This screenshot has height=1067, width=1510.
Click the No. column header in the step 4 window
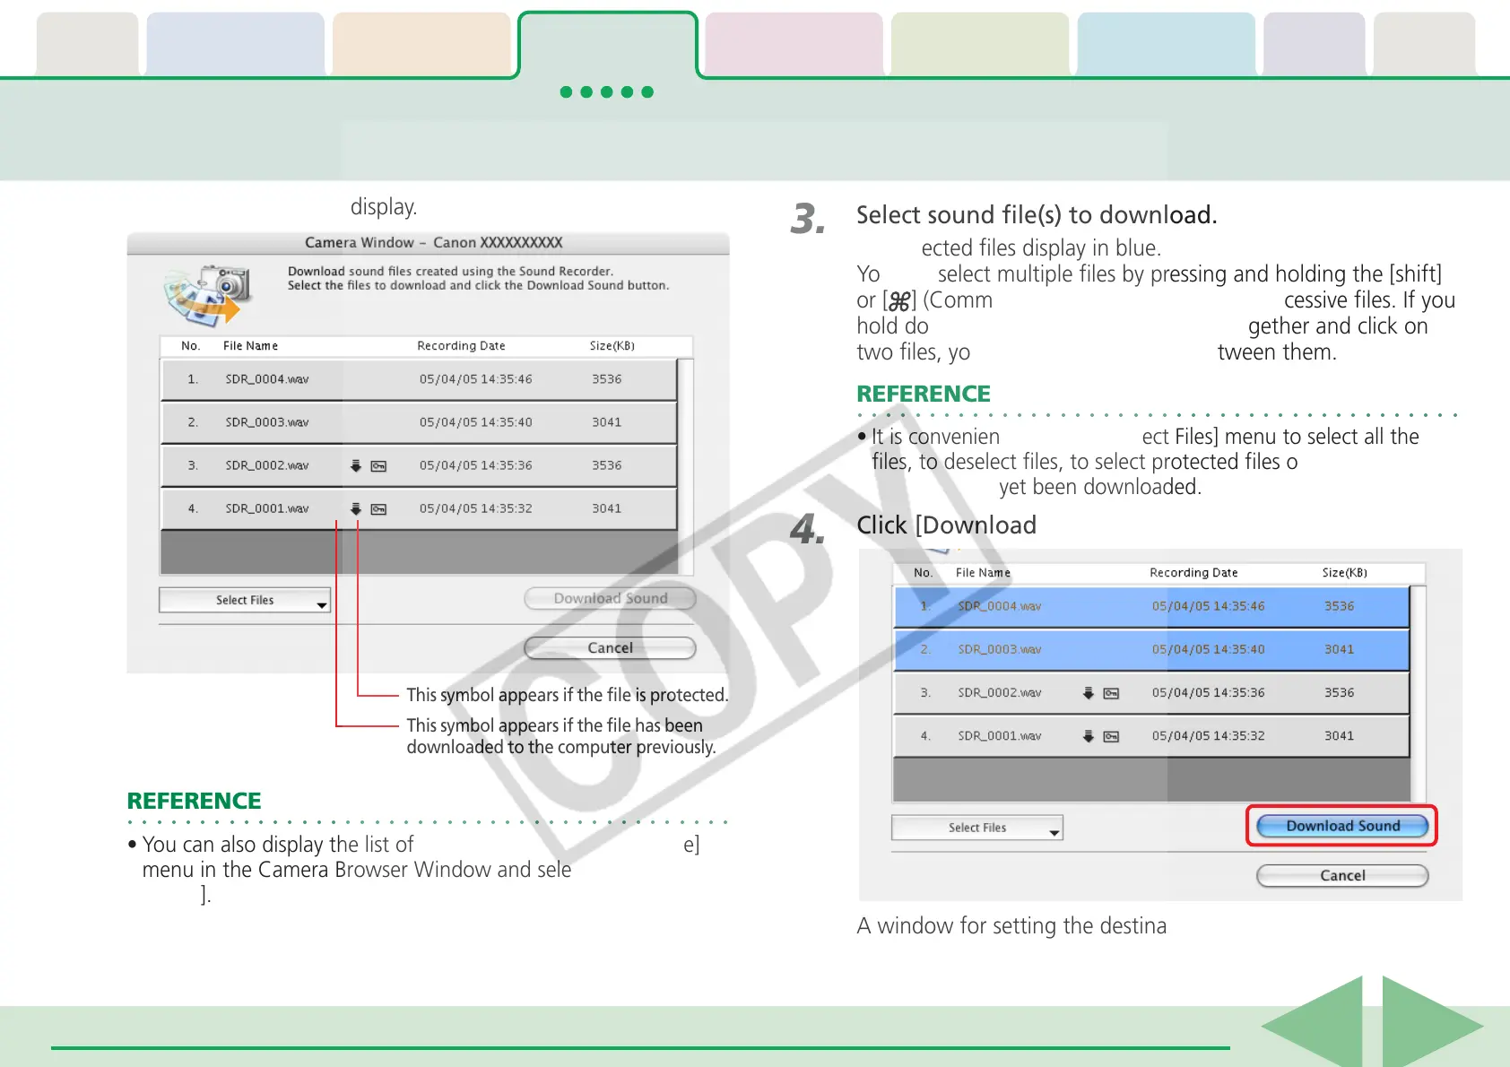[x=923, y=573]
